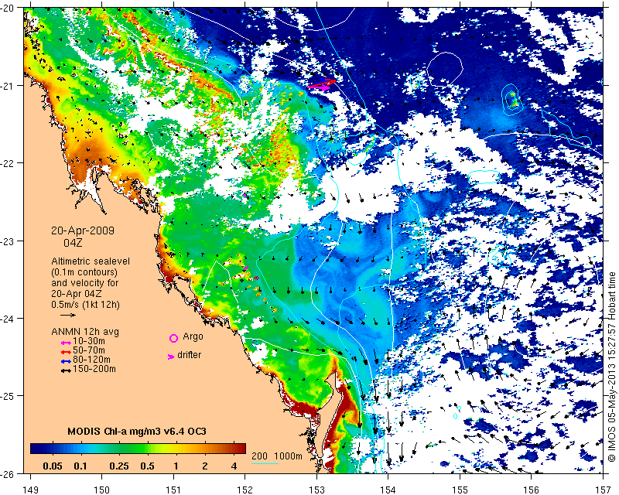Click the '0.5m/s (1kt 12h)' text
Screen dimensions: 619x495
pyautogui.click(x=85, y=305)
